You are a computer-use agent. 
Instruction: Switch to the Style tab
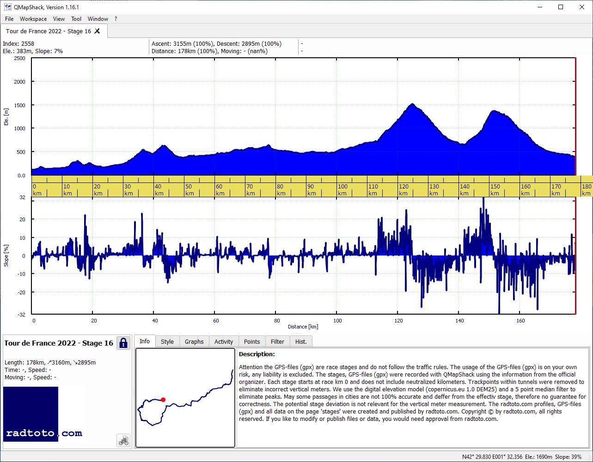pos(167,341)
